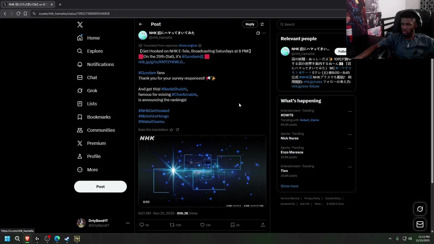Open Nick Nurse trend options ellipsis
Screen dimensions: 434x244
click(350, 135)
